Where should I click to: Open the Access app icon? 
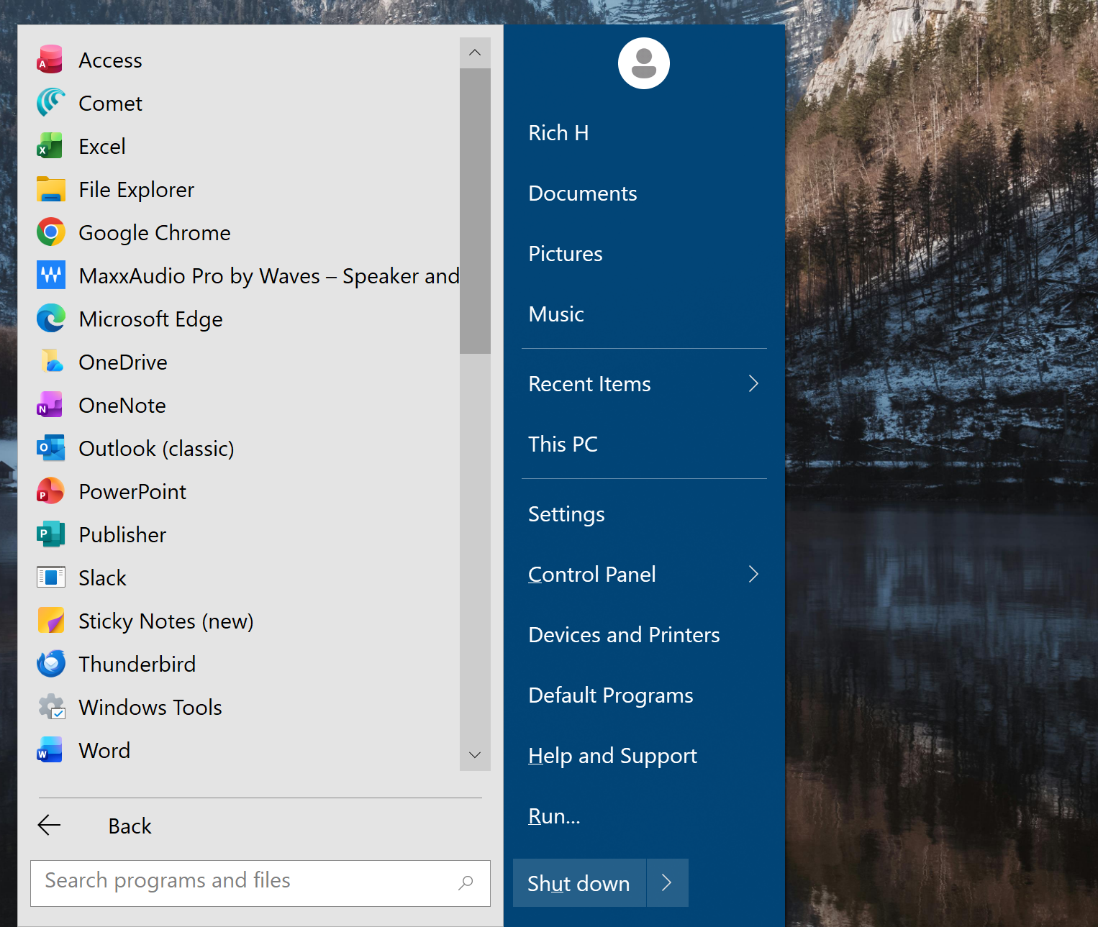pos(50,60)
